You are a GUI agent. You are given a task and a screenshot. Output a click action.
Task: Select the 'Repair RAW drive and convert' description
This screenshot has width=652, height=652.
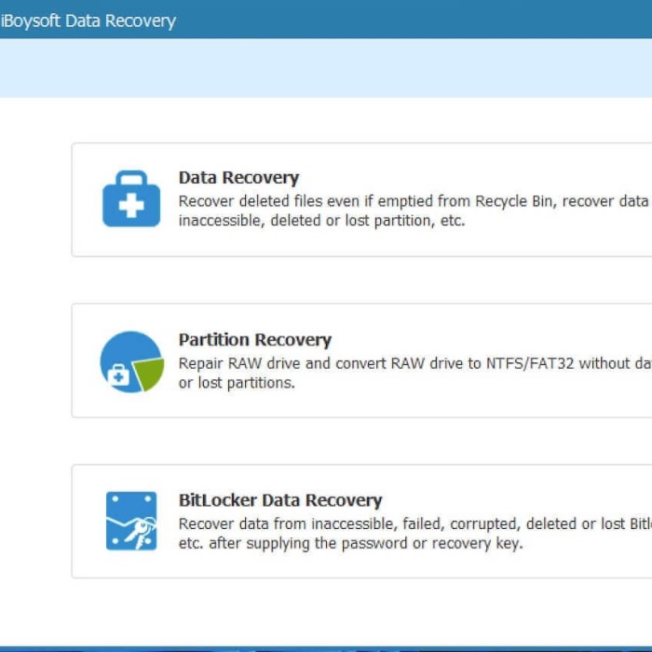point(415,373)
